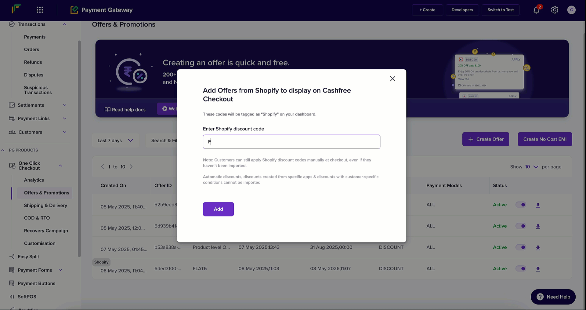Open the rows per page dropdown

point(532,167)
